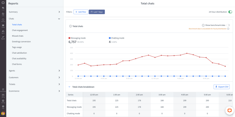
Task: Open the Tickets icon in sidebar
Action: [x=3, y=26]
